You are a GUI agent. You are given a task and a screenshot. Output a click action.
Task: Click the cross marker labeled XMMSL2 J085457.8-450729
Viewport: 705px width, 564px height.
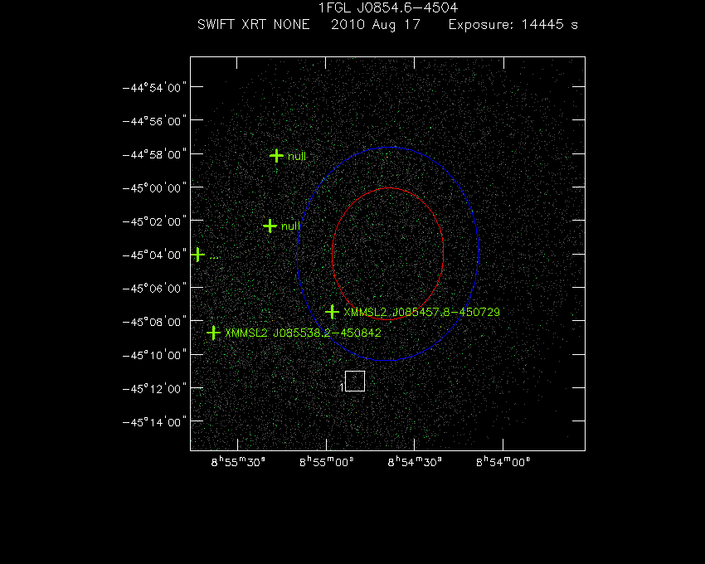coord(332,312)
